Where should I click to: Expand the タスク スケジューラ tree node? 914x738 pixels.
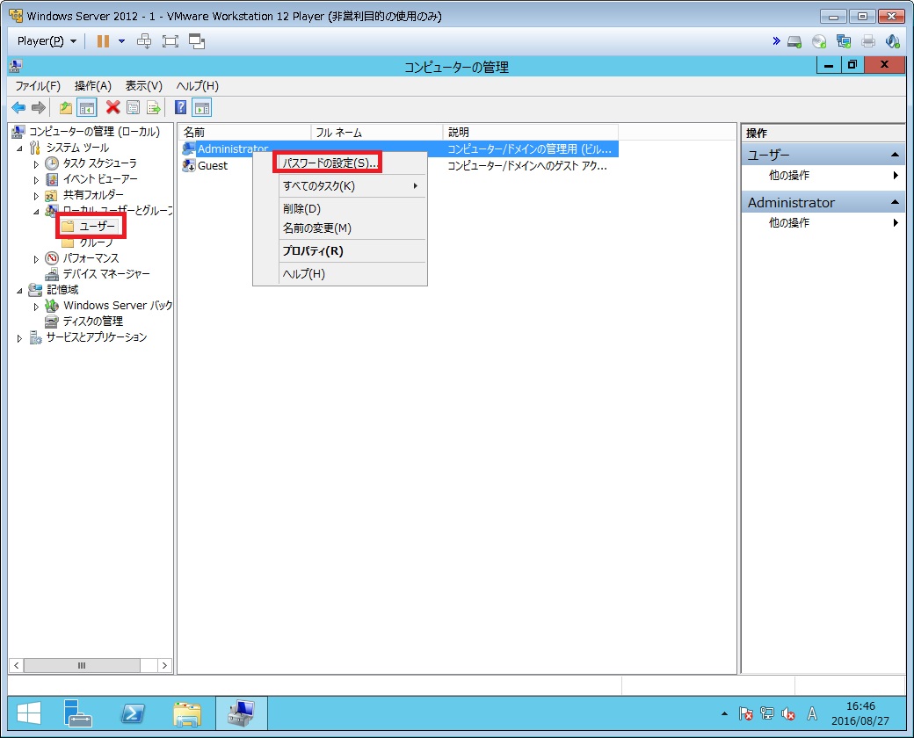(36, 164)
